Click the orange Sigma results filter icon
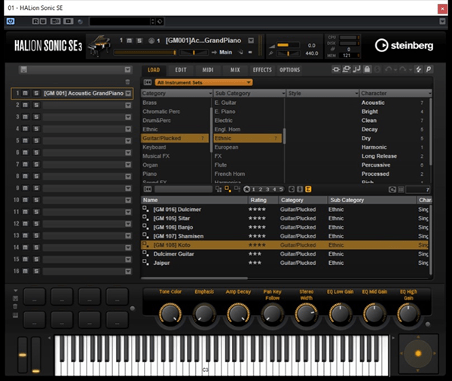Screen dimensions: 452x381 308,189
